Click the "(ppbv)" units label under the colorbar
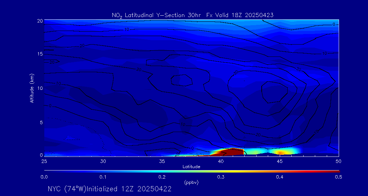 click(191, 183)
